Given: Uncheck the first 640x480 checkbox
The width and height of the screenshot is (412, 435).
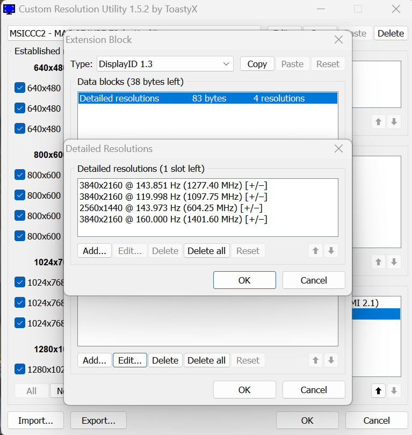Looking at the screenshot, I should 20,88.
